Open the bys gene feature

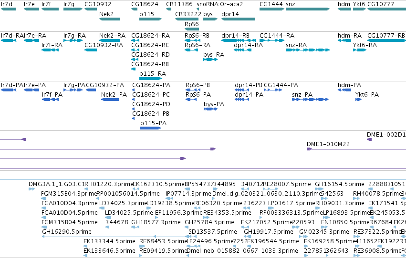point(210,19)
